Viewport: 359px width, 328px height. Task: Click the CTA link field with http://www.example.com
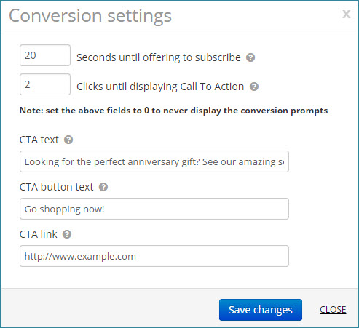click(x=154, y=256)
